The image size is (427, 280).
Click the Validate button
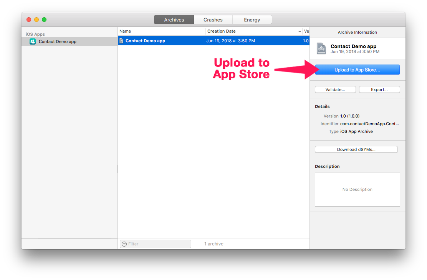point(335,89)
